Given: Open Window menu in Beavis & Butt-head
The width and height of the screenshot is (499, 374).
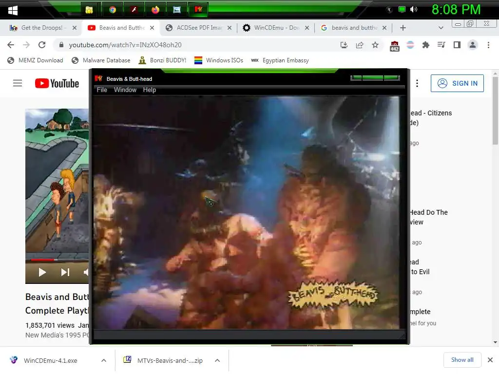Looking at the screenshot, I should point(125,90).
